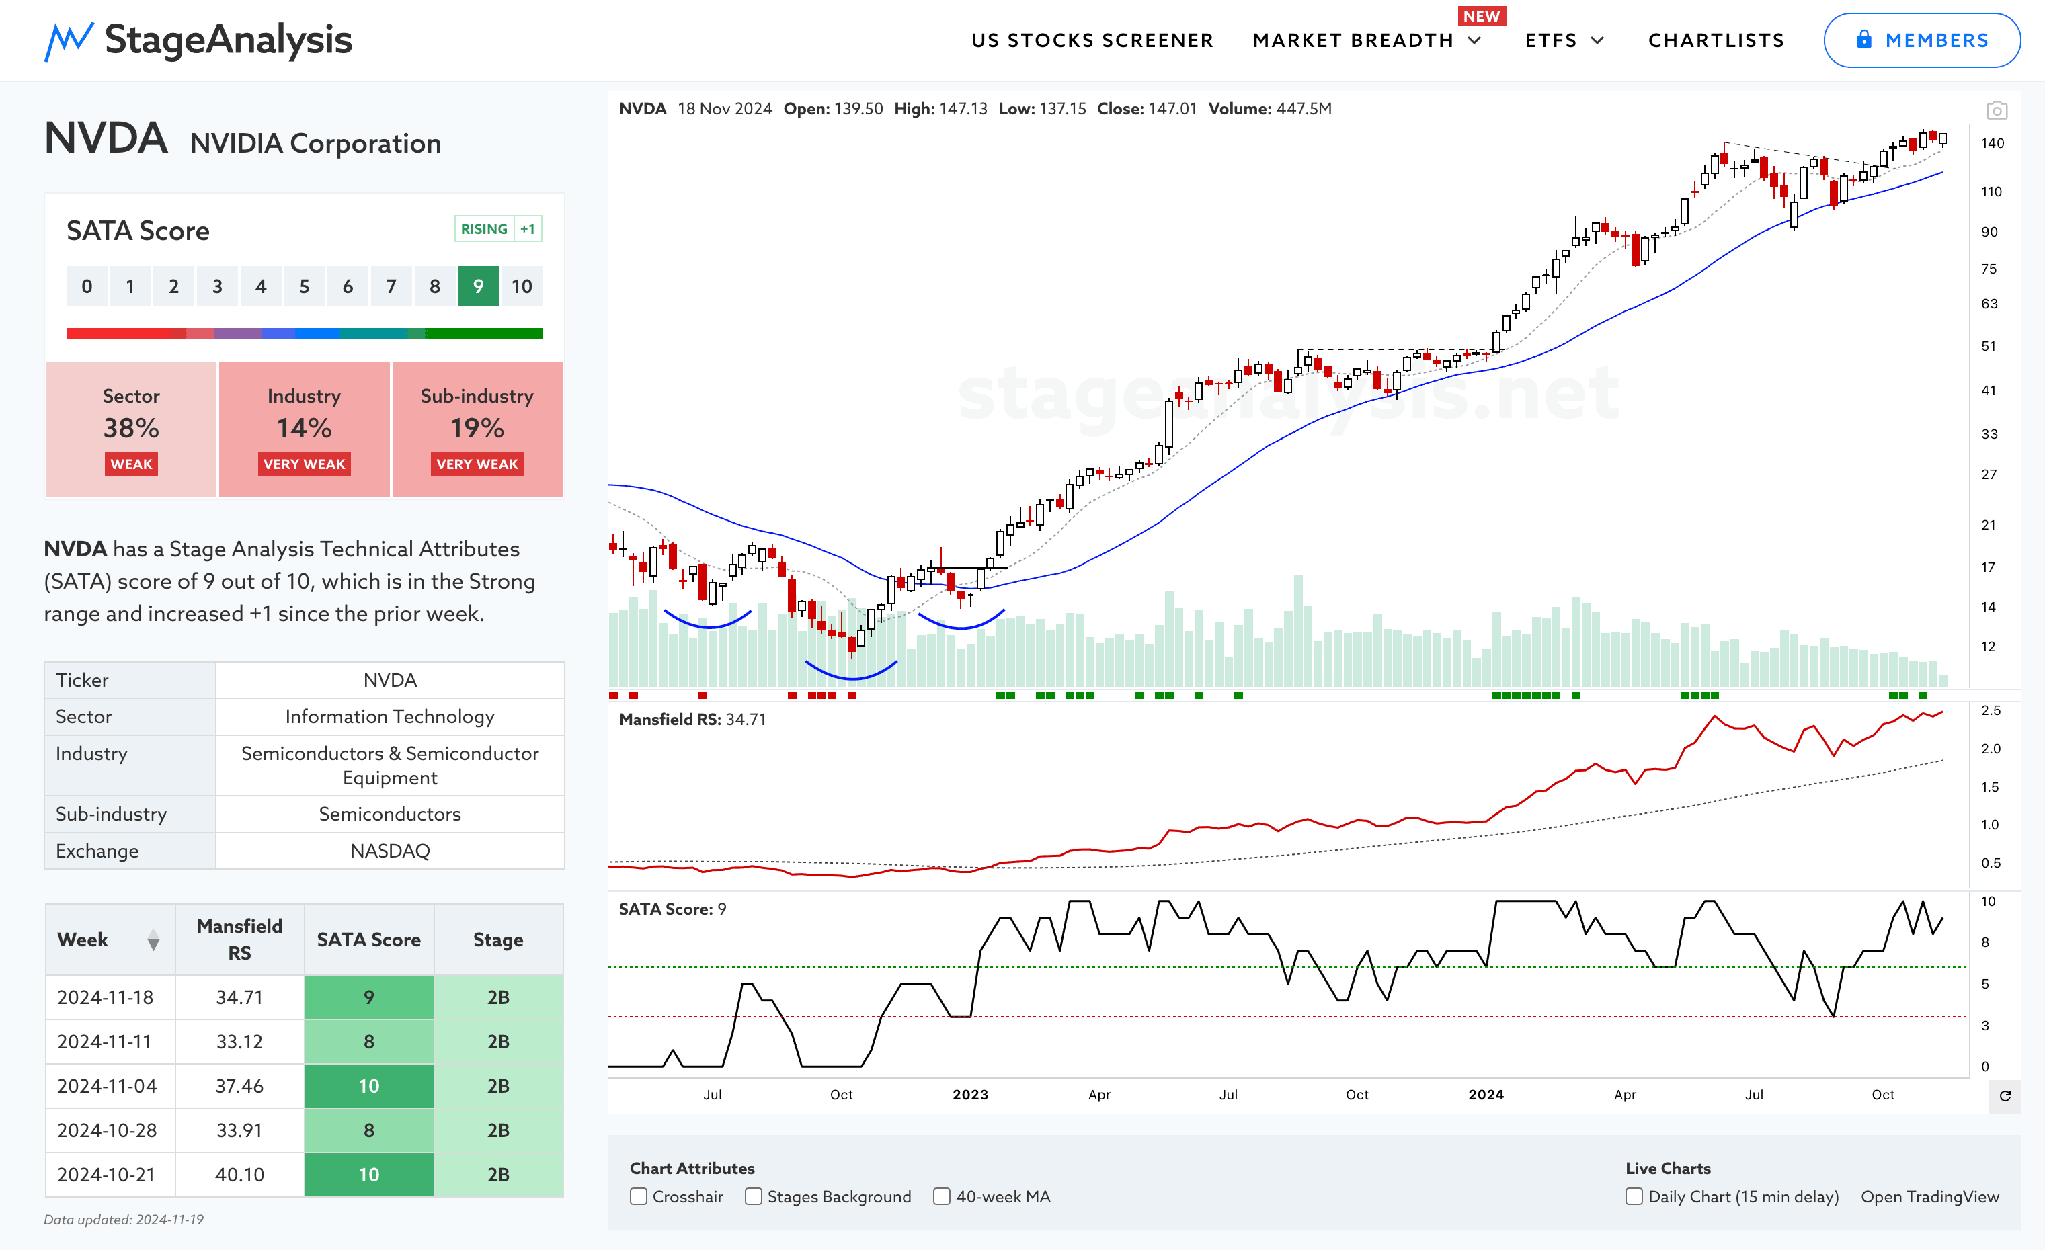This screenshot has width=2045, height=1250.
Task: Click the Data updated: 2024-11-19 note
Action: (x=124, y=1219)
